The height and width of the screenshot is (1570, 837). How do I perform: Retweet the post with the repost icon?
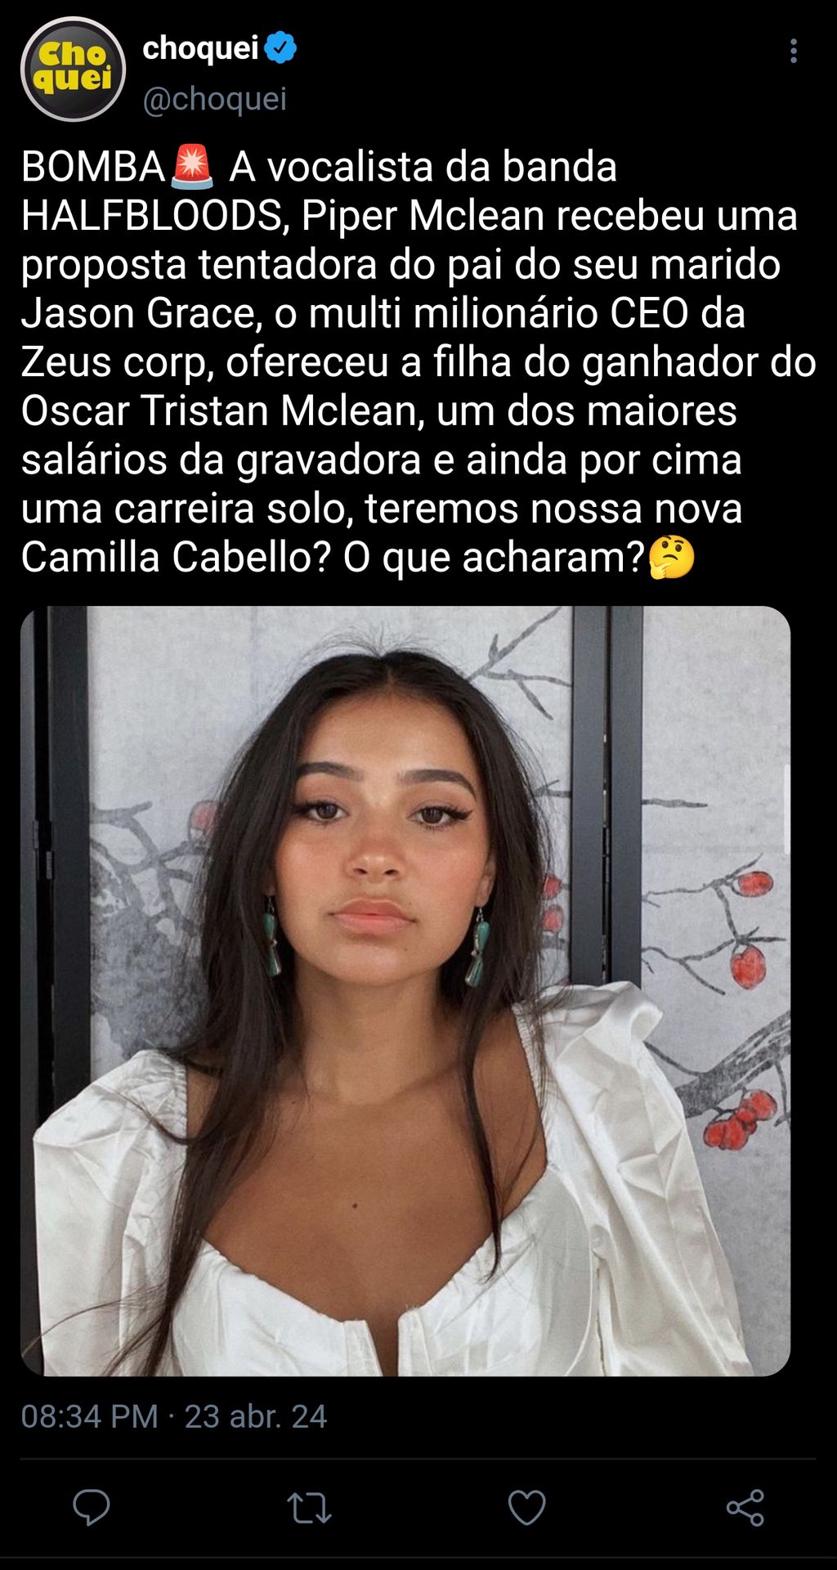tap(309, 1508)
